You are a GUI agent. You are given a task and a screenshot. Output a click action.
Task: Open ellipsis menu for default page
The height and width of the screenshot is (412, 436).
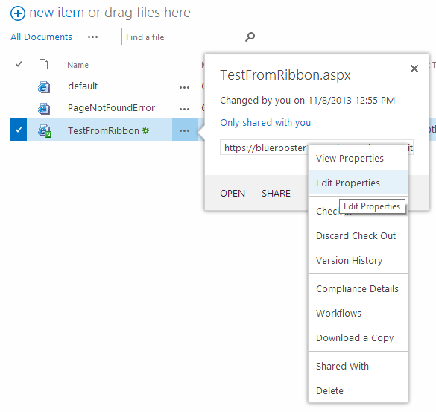coord(184,88)
